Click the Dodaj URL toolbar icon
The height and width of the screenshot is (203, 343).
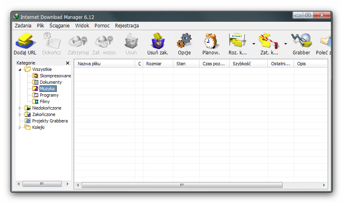[25, 41]
